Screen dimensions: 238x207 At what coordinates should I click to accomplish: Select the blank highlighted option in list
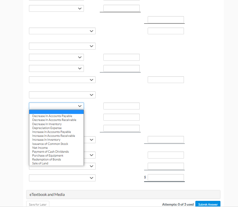(x=56, y=112)
